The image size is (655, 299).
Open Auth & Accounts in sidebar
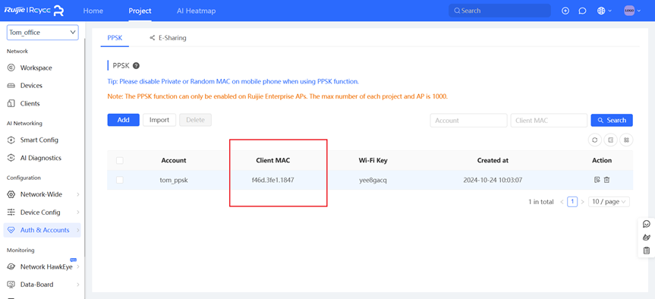pyautogui.click(x=42, y=230)
